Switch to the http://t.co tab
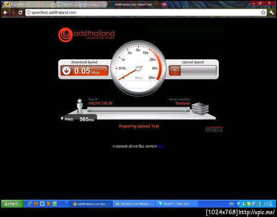 (81, 5)
